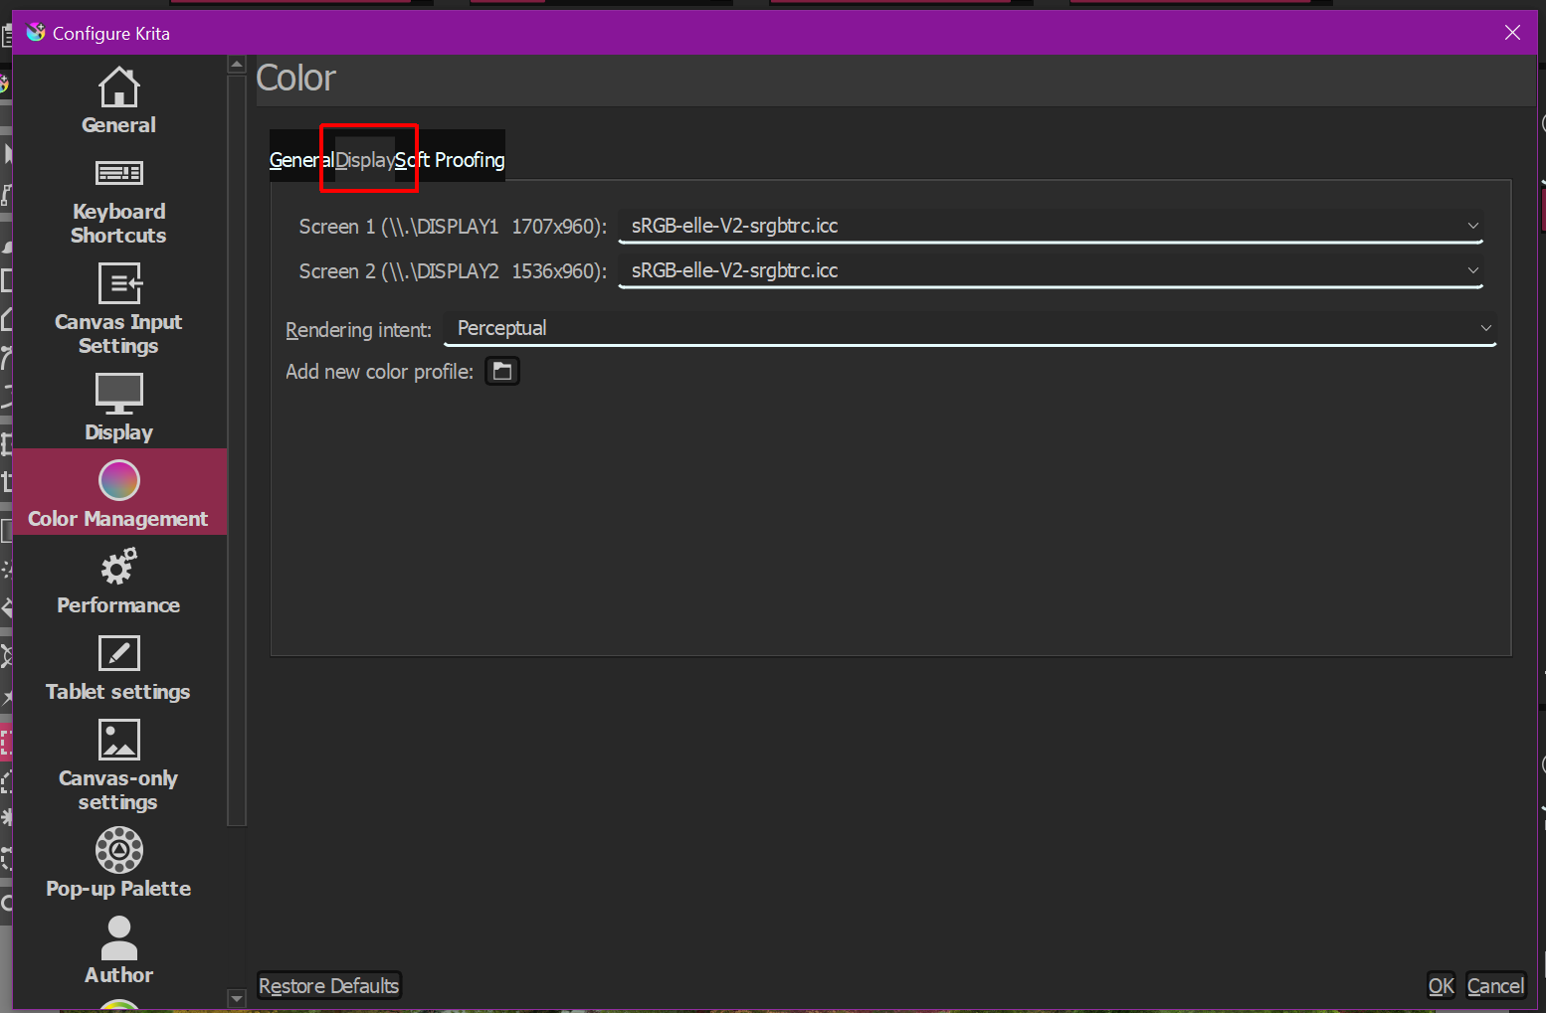Screen dimensions: 1546x1013
Task: Close the Configure Krita dialog
Action: pyautogui.click(x=1512, y=33)
